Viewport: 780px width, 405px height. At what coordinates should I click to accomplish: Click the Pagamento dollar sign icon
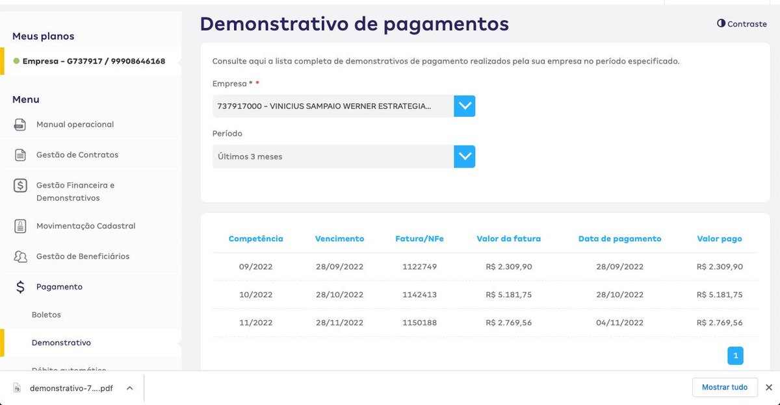(x=20, y=287)
